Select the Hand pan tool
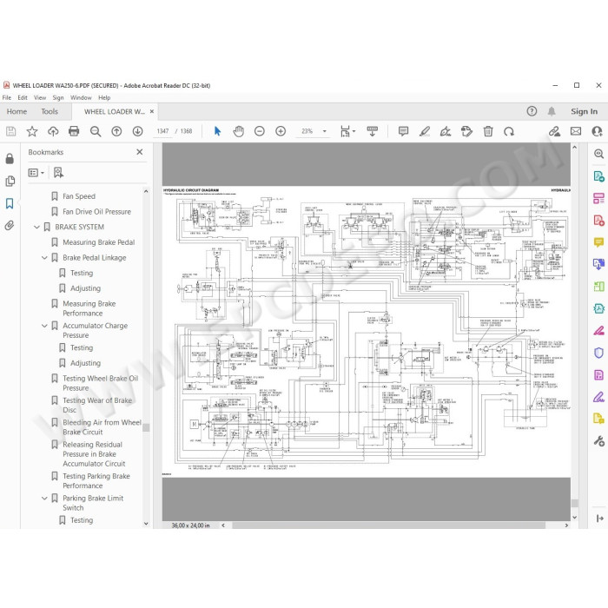This screenshot has height=608, width=608. point(239,131)
